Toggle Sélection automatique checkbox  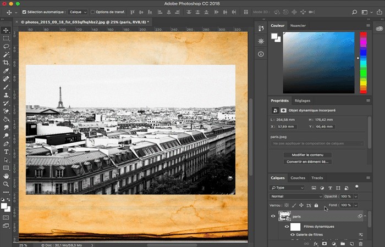(x=24, y=12)
